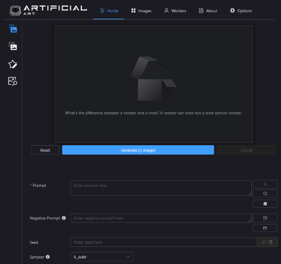Click the Reset button
281x264 pixels.
pos(45,150)
